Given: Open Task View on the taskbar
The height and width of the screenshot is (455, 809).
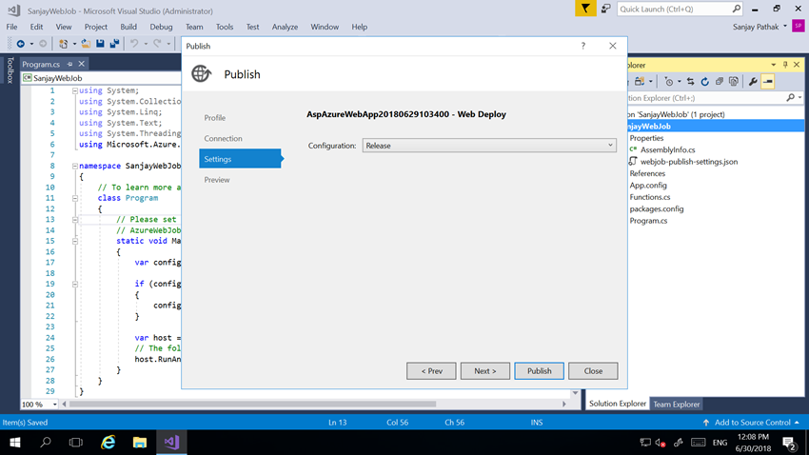Looking at the screenshot, I should pos(76,442).
